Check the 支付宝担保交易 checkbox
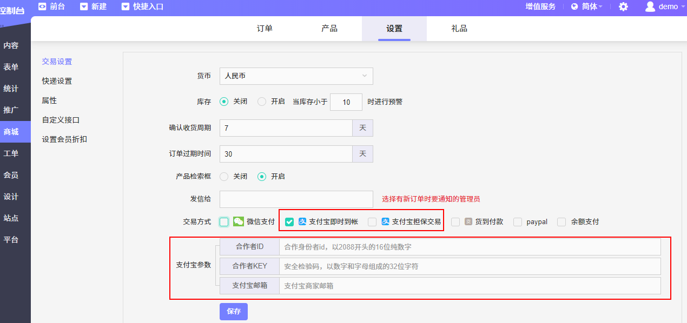Image resolution: width=687 pixels, height=323 pixels. pyautogui.click(x=372, y=221)
